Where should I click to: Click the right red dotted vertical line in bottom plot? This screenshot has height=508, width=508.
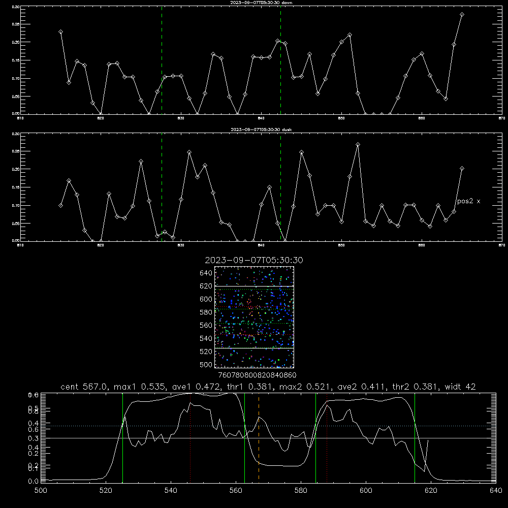[x=327, y=437]
